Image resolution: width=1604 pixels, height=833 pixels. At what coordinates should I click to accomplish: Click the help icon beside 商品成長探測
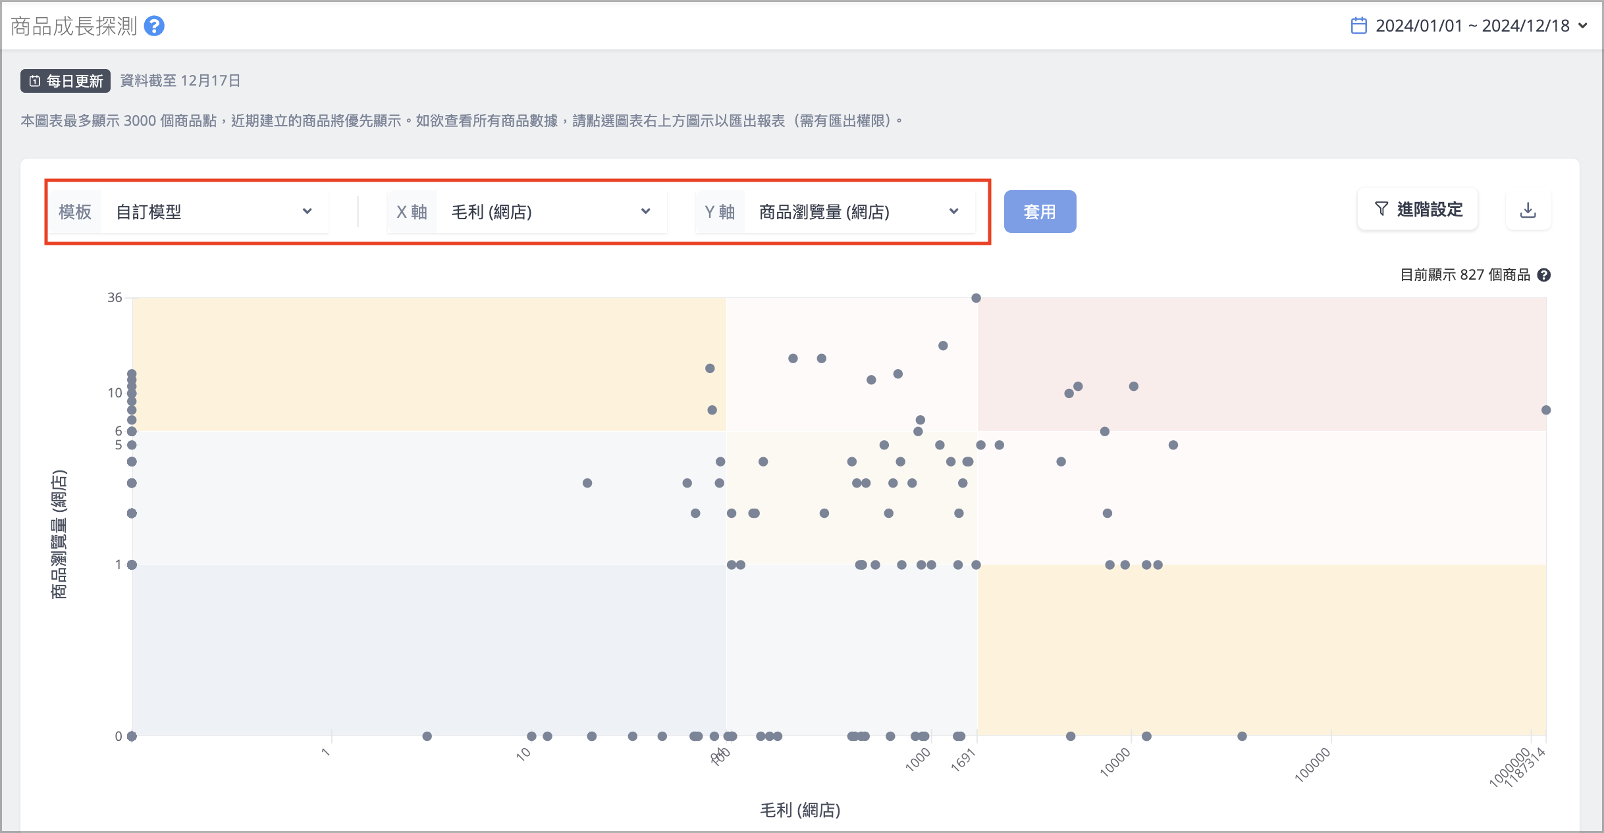click(154, 26)
